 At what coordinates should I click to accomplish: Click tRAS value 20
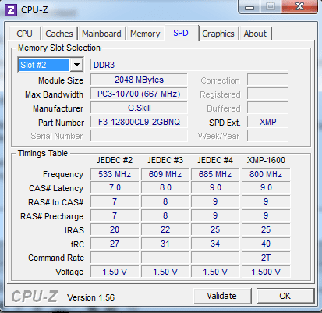point(115,229)
